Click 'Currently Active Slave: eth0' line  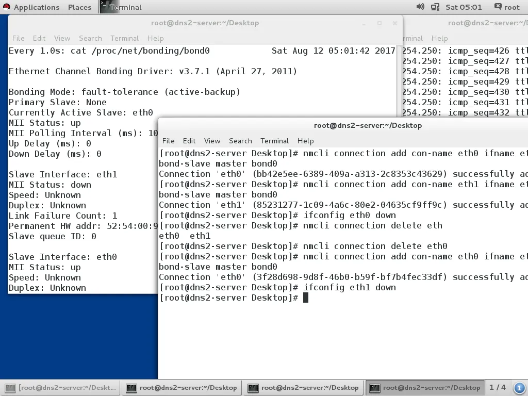point(81,112)
